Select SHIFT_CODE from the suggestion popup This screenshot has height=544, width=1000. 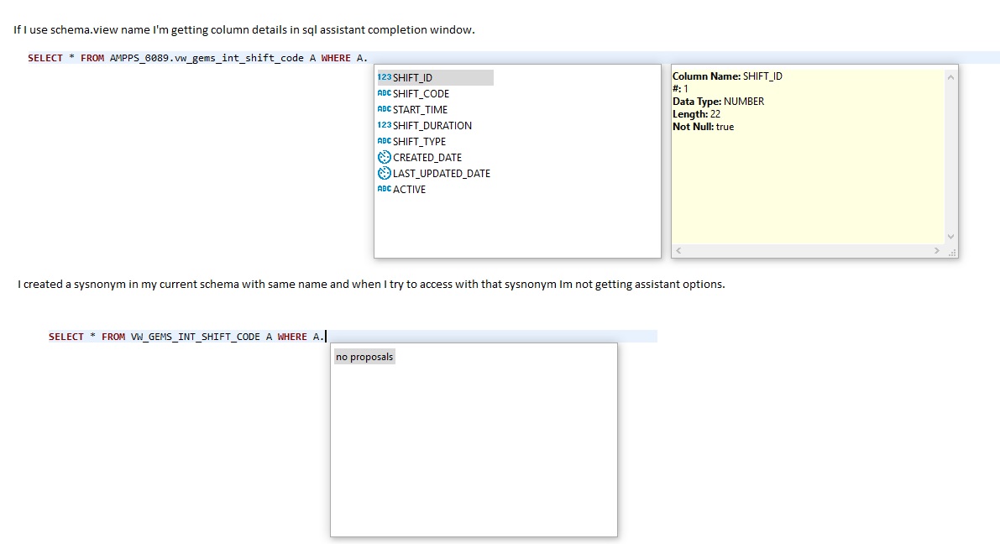pyautogui.click(x=420, y=93)
